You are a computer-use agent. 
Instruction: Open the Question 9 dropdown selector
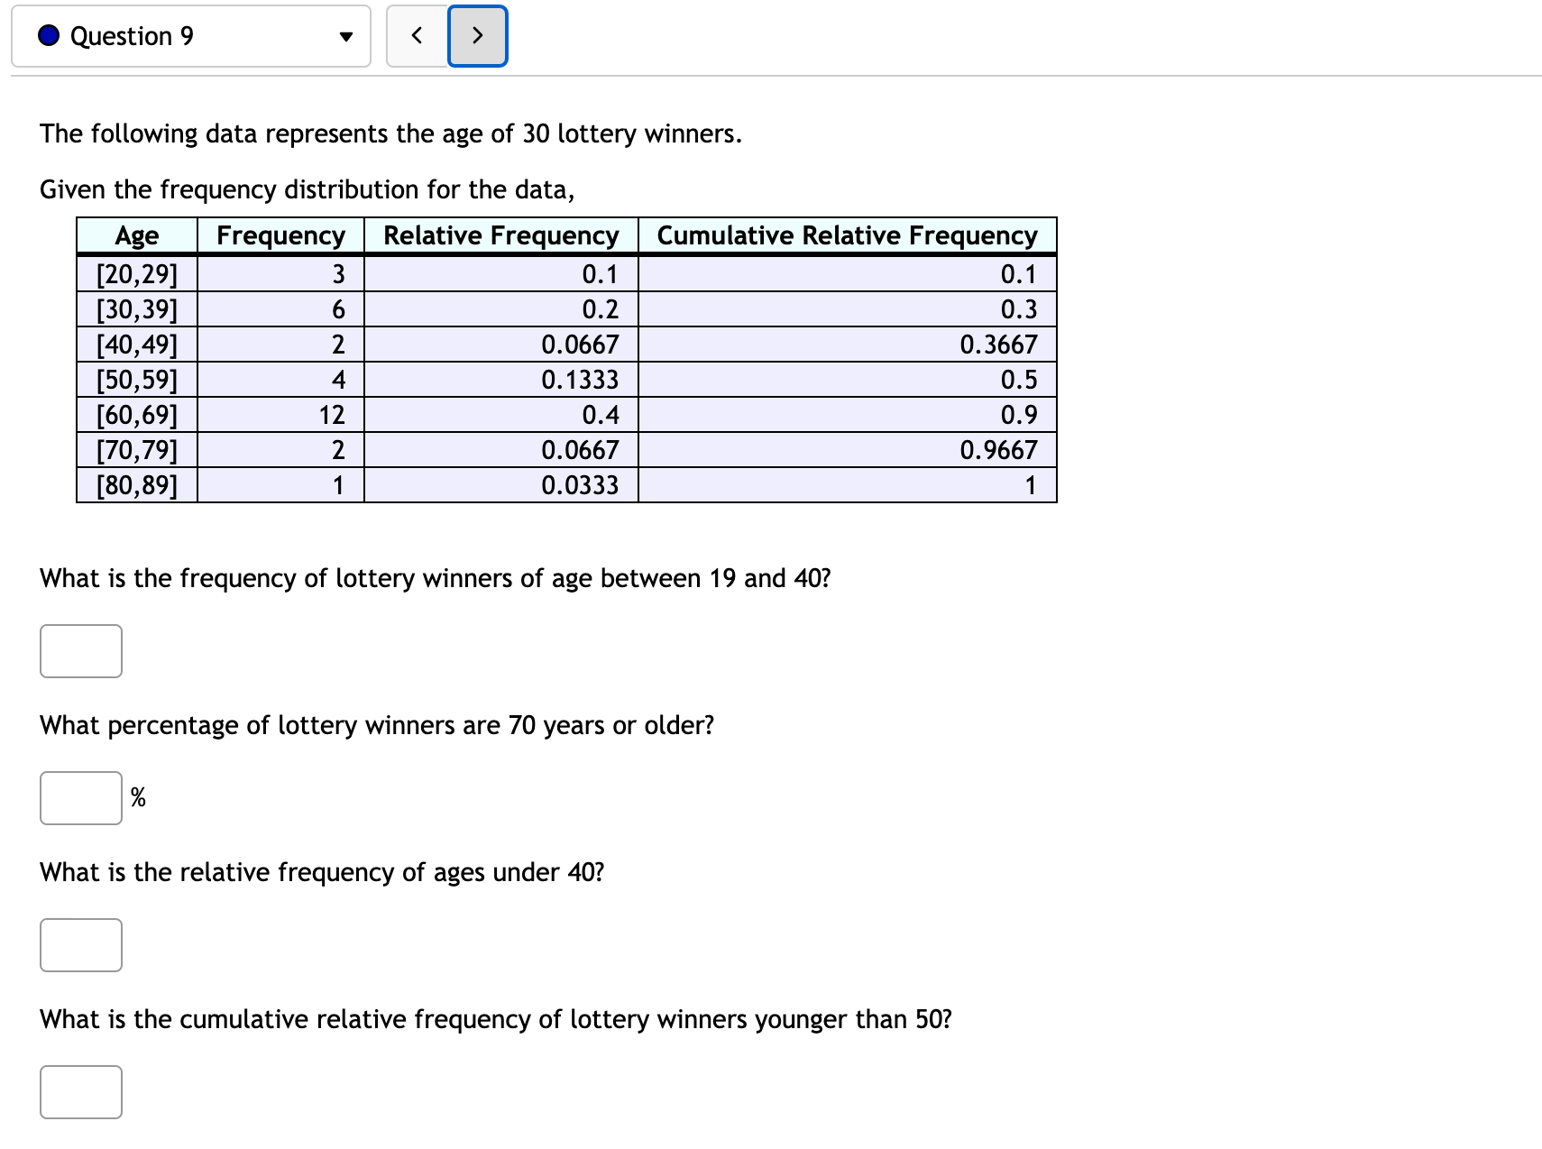pyautogui.click(x=191, y=36)
